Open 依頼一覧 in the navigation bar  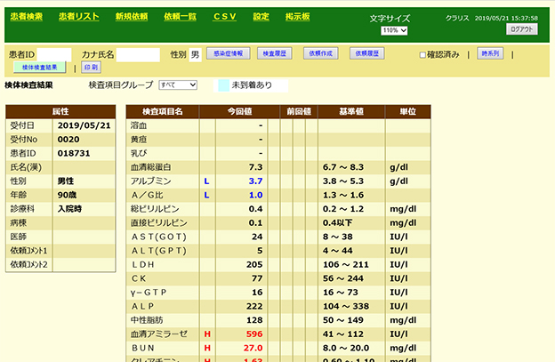181,17
